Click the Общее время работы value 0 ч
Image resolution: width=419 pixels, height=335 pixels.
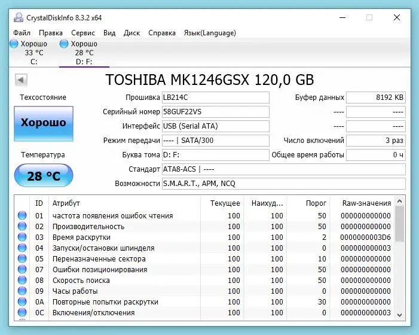click(x=376, y=155)
